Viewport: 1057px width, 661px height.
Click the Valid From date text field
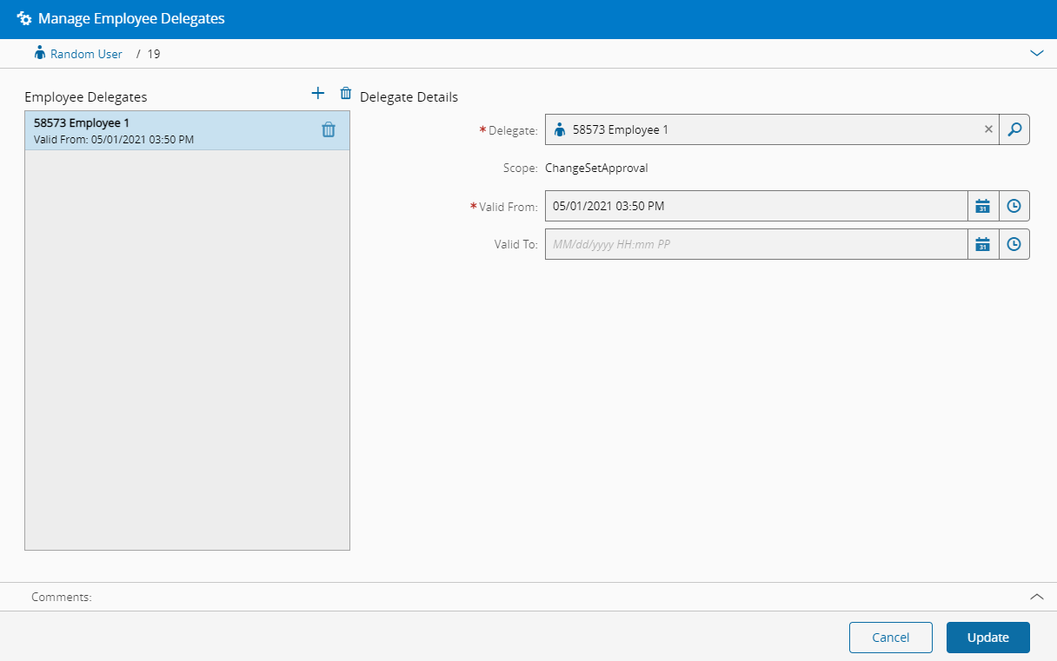[x=755, y=206]
